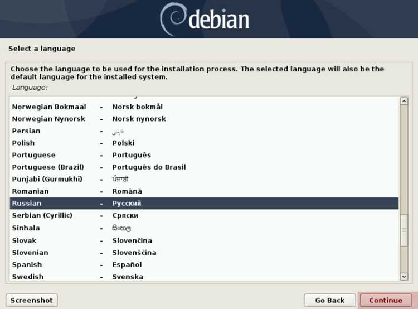Image resolution: width=418 pixels, height=309 pixels.
Task: Choose Serbian (Cyrillic) language
Action: [x=204, y=215]
